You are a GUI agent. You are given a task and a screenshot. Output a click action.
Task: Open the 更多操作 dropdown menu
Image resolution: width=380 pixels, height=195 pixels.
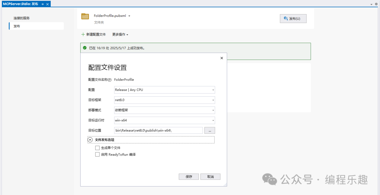[120, 35]
